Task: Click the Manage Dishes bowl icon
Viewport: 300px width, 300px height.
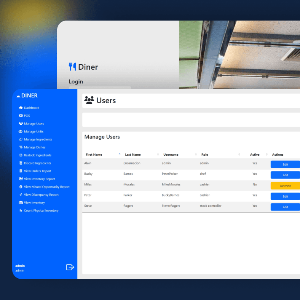Action: [x=21, y=147]
